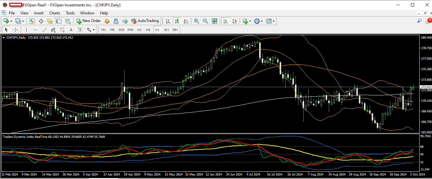Select the Vertical Line drawing tool
This screenshot has height=179, width=432.
(26, 30)
